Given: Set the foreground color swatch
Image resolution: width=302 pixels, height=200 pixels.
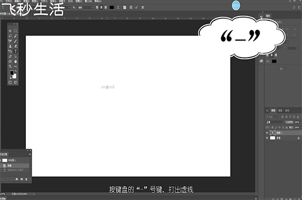Looking at the screenshot, I should pyautogui.click(x=12, y=73).
